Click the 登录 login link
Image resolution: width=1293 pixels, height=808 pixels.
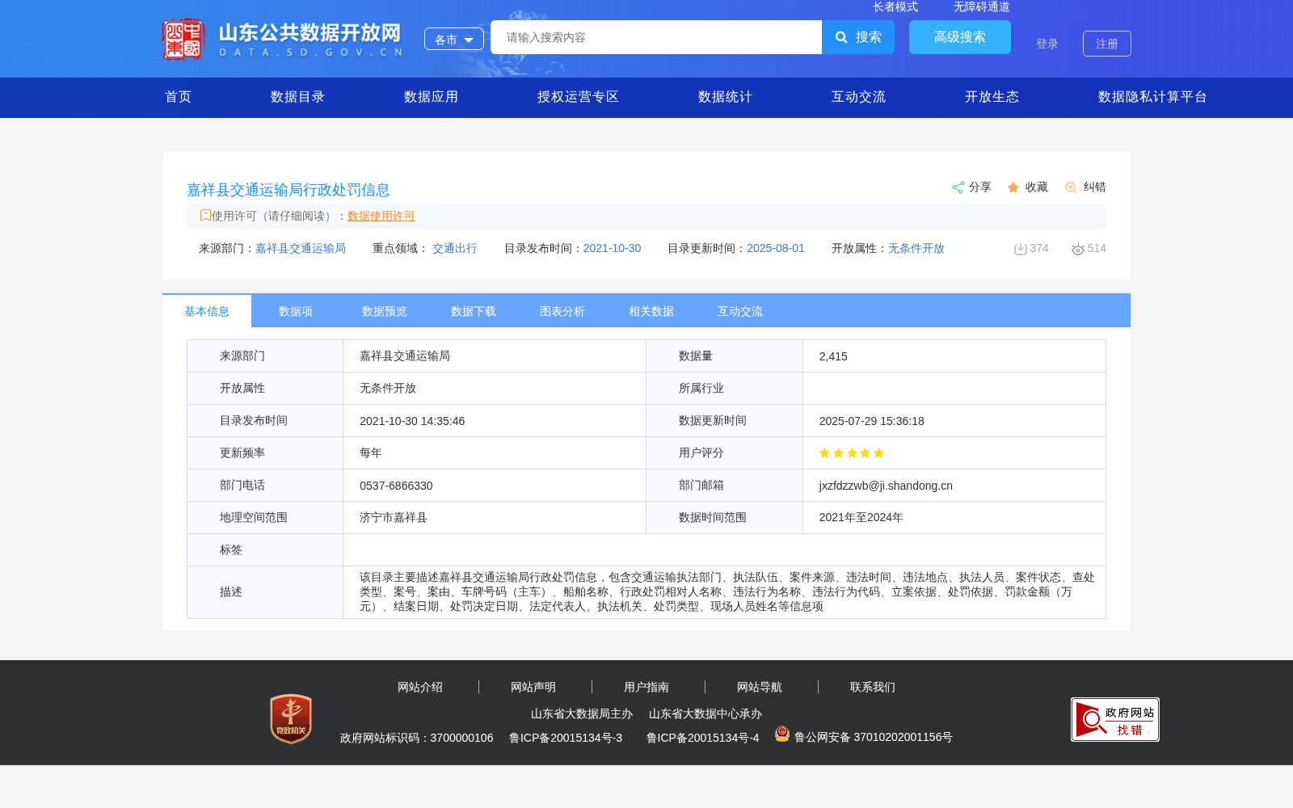(1047, 44)
